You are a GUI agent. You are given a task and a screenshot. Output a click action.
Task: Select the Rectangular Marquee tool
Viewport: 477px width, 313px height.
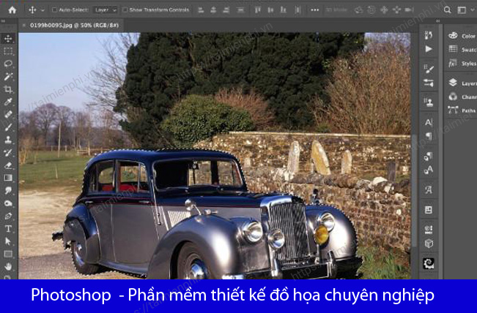8,51
